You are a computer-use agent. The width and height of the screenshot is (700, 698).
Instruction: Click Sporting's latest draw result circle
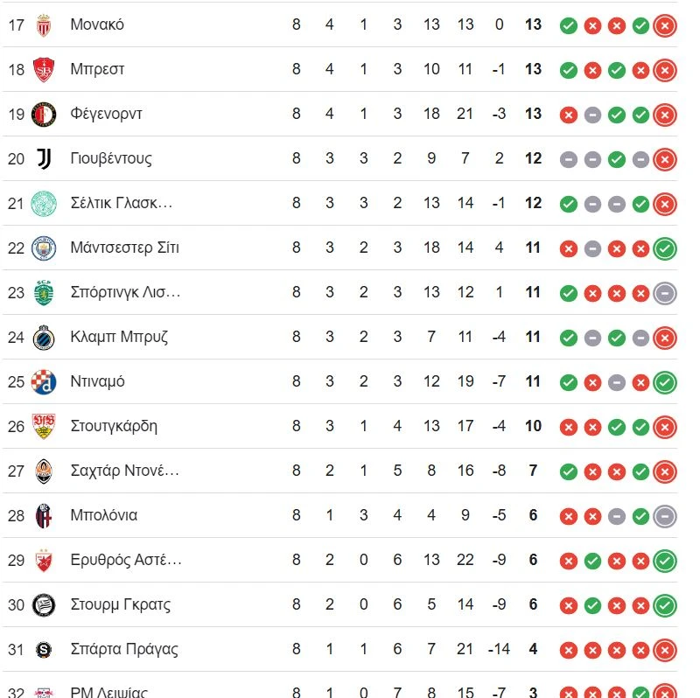[x=665, y=293]
